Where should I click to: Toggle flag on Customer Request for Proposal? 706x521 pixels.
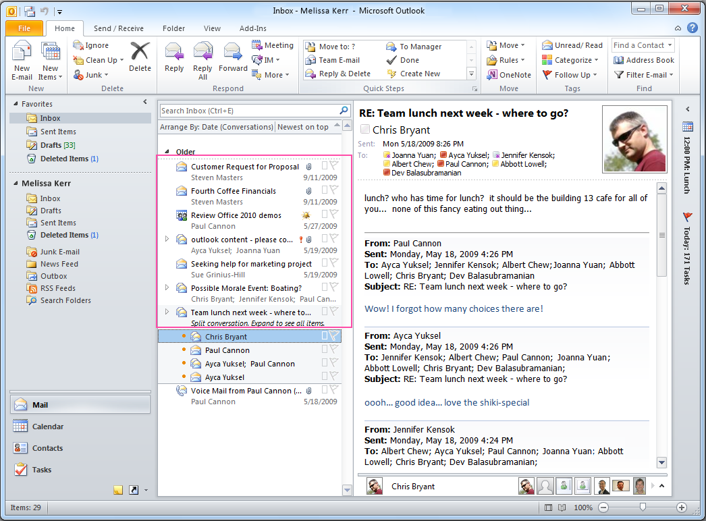[x=334, y=166]
